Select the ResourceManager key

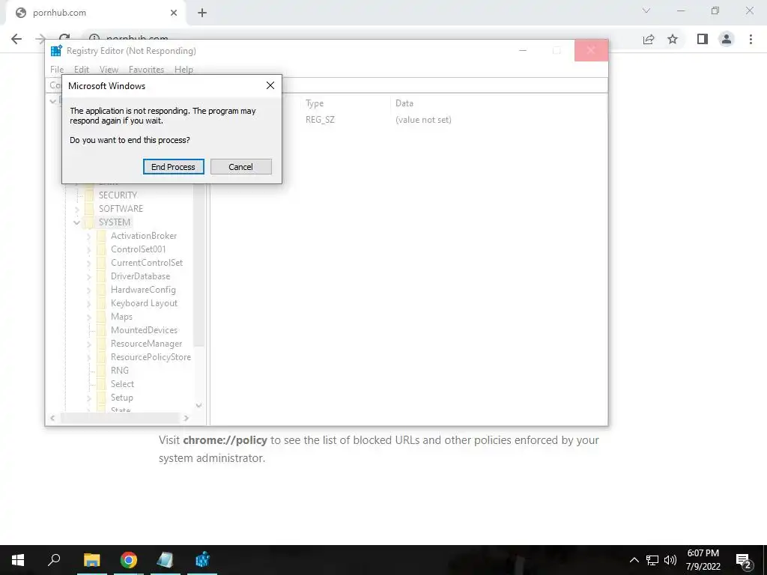[x=146, y=344]
